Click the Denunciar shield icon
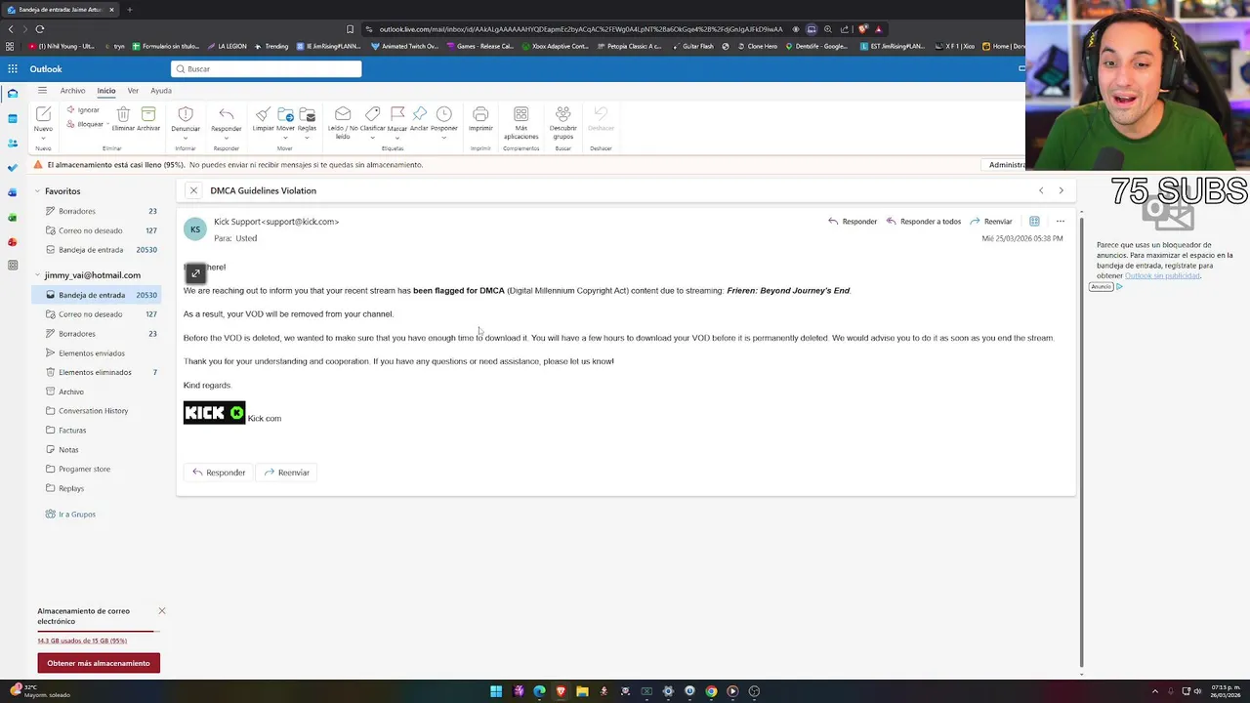Viewport: 1250px width, 703px height. pos(186,114)
